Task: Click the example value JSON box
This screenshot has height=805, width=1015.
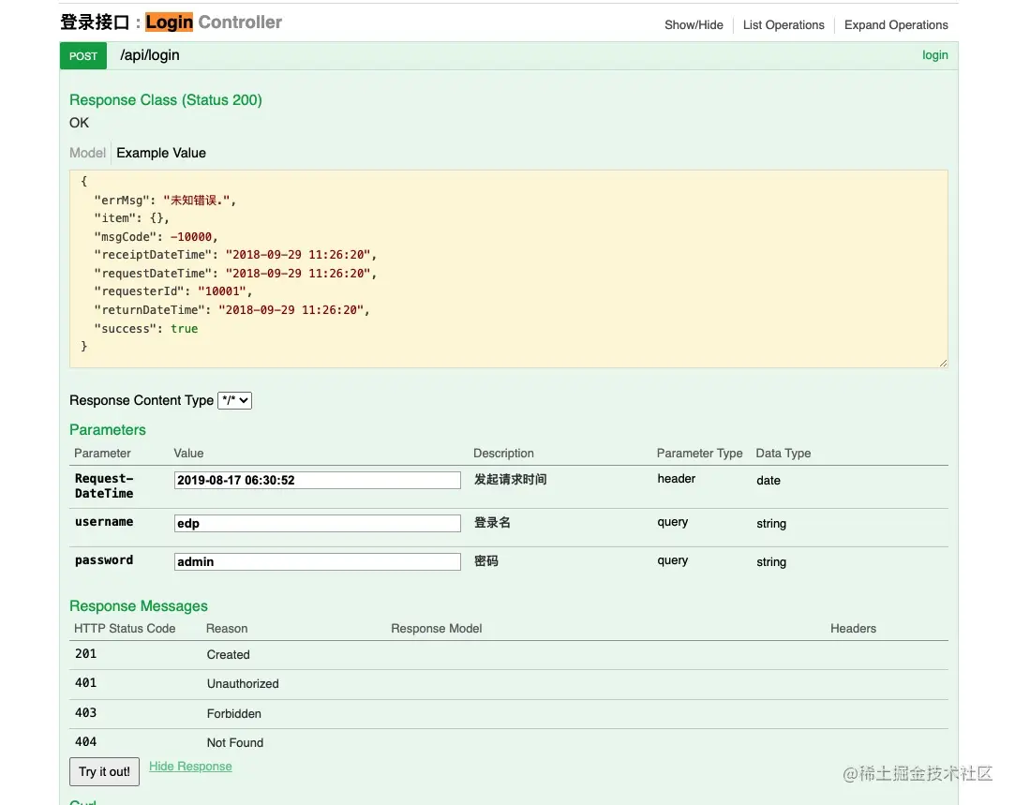Action: tap(509, 269)
